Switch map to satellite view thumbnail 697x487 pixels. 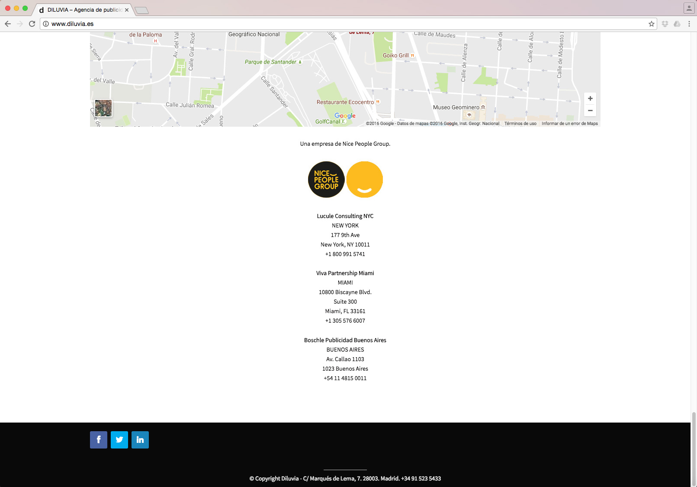103,108
